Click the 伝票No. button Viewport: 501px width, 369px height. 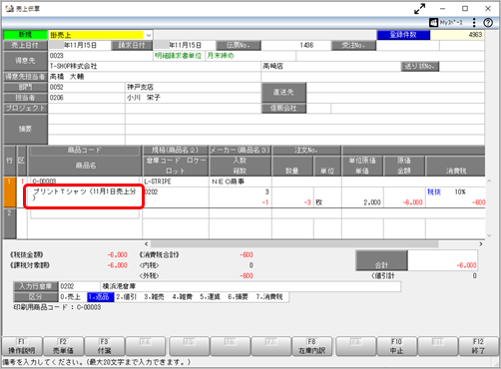point(239,45)
